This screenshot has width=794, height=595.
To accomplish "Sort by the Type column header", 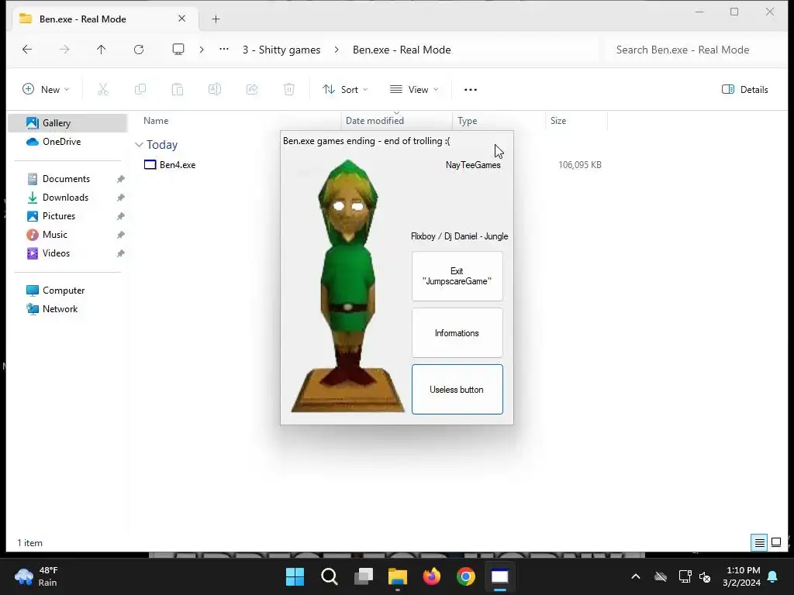I will [x=468, y=120].
